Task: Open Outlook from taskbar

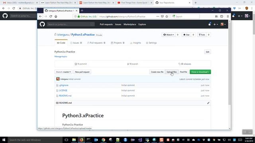Action: coord(96,140)
